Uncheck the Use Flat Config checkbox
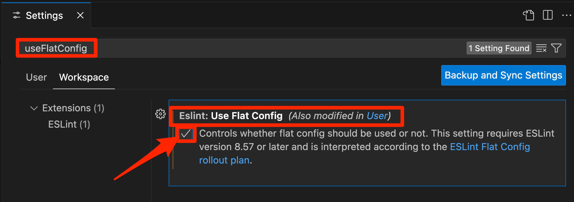Screen dimensions: 574x202 click(186, 134)
